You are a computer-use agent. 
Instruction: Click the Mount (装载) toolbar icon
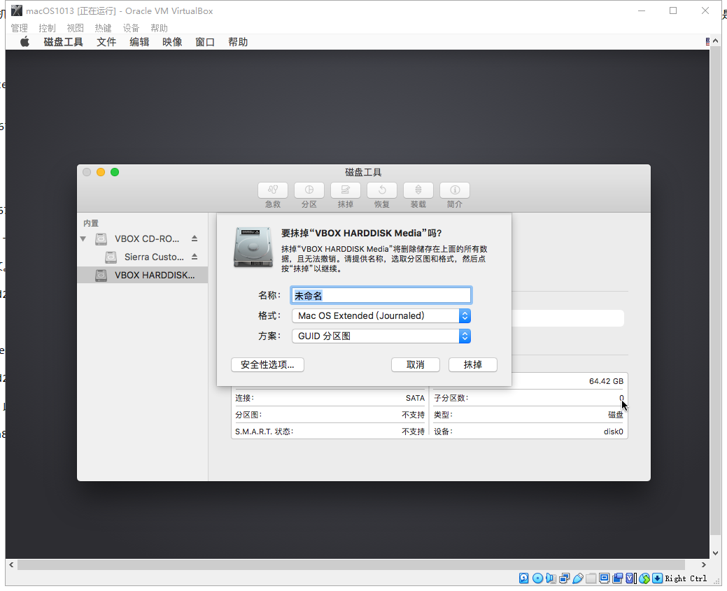(x=418, y=190)
